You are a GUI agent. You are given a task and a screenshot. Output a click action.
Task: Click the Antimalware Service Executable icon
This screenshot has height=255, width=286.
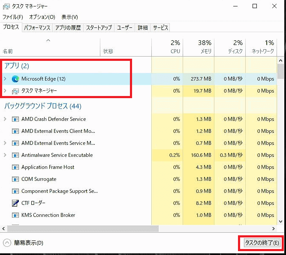coord(15,155)
